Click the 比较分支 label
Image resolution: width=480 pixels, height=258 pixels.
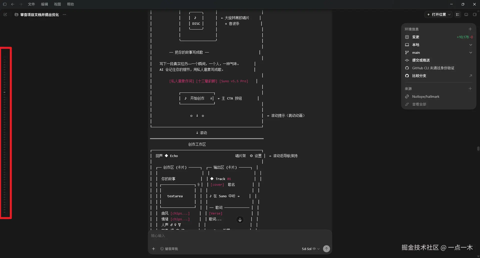click(x=419, y=76)
